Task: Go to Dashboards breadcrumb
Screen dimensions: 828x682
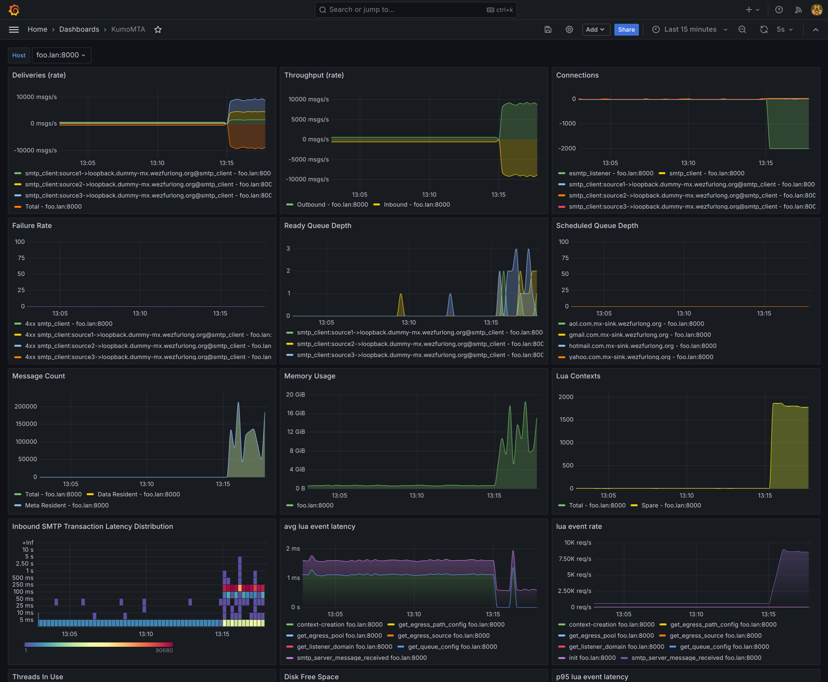Action: (79, 30)
